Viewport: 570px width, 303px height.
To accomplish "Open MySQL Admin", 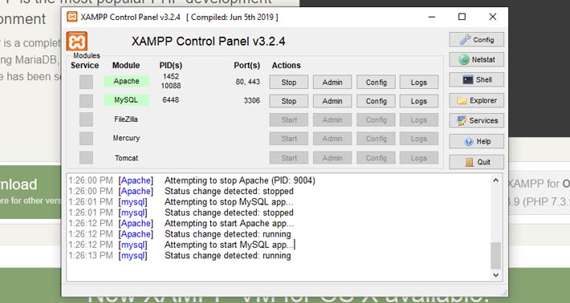I will (x=332, y=101).
